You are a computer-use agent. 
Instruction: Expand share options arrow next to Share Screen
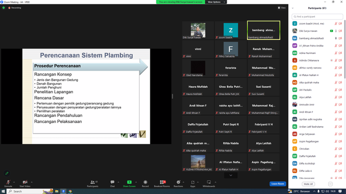click(136, 182)
